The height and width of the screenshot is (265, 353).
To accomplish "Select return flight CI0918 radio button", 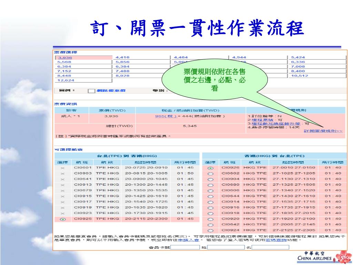I will point(210,213).
